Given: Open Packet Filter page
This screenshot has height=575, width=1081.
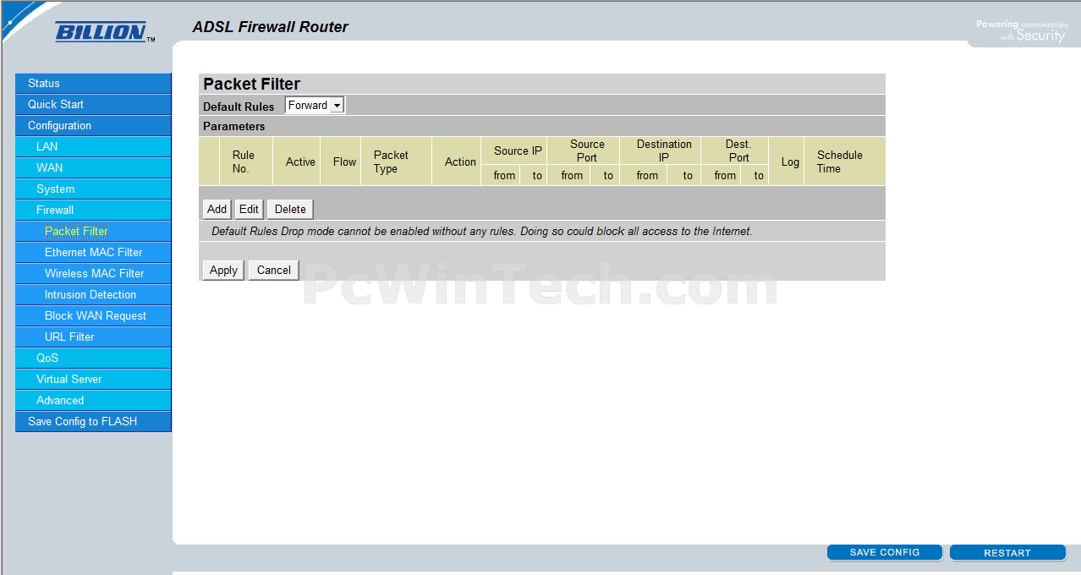Looking at the screenshot, I should [x=93, y=231].
